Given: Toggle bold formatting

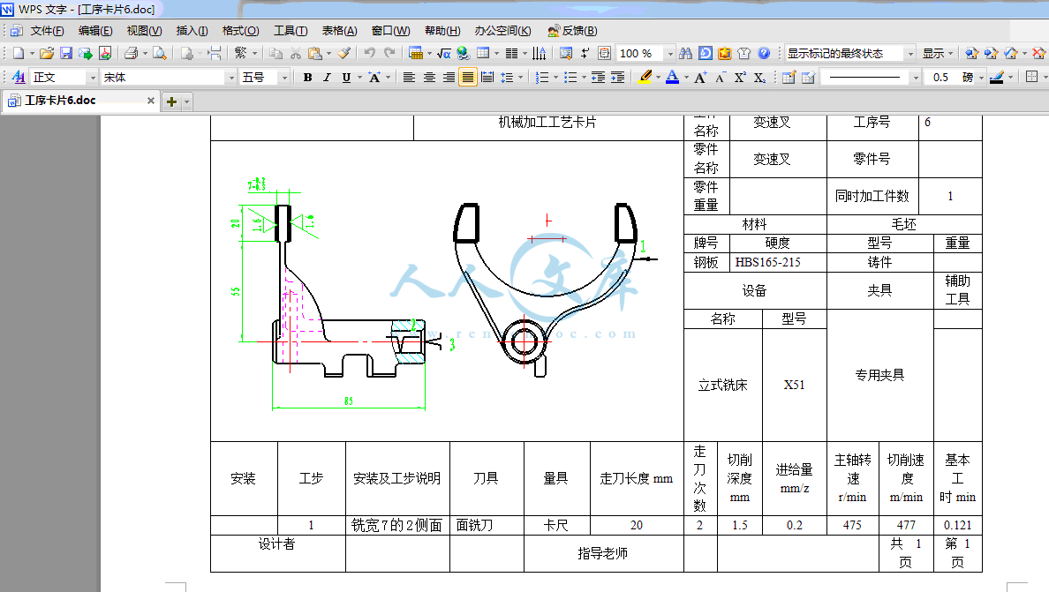Looking at the screenshot, I should coord(308,78).
